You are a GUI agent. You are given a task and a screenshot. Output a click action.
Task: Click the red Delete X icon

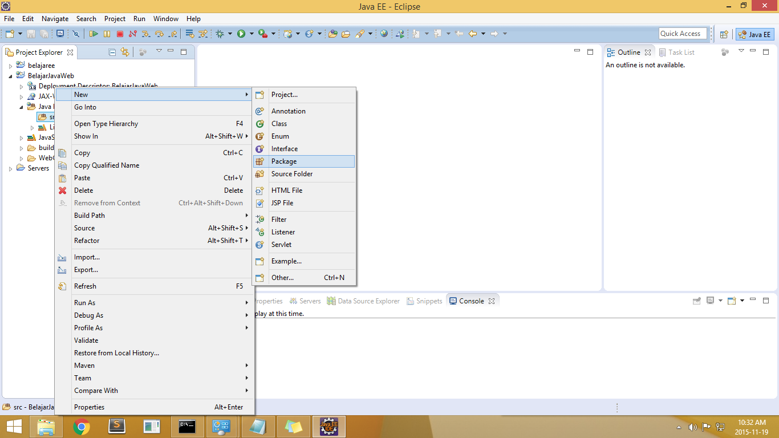pyautogui.click(x=62, y=190)
